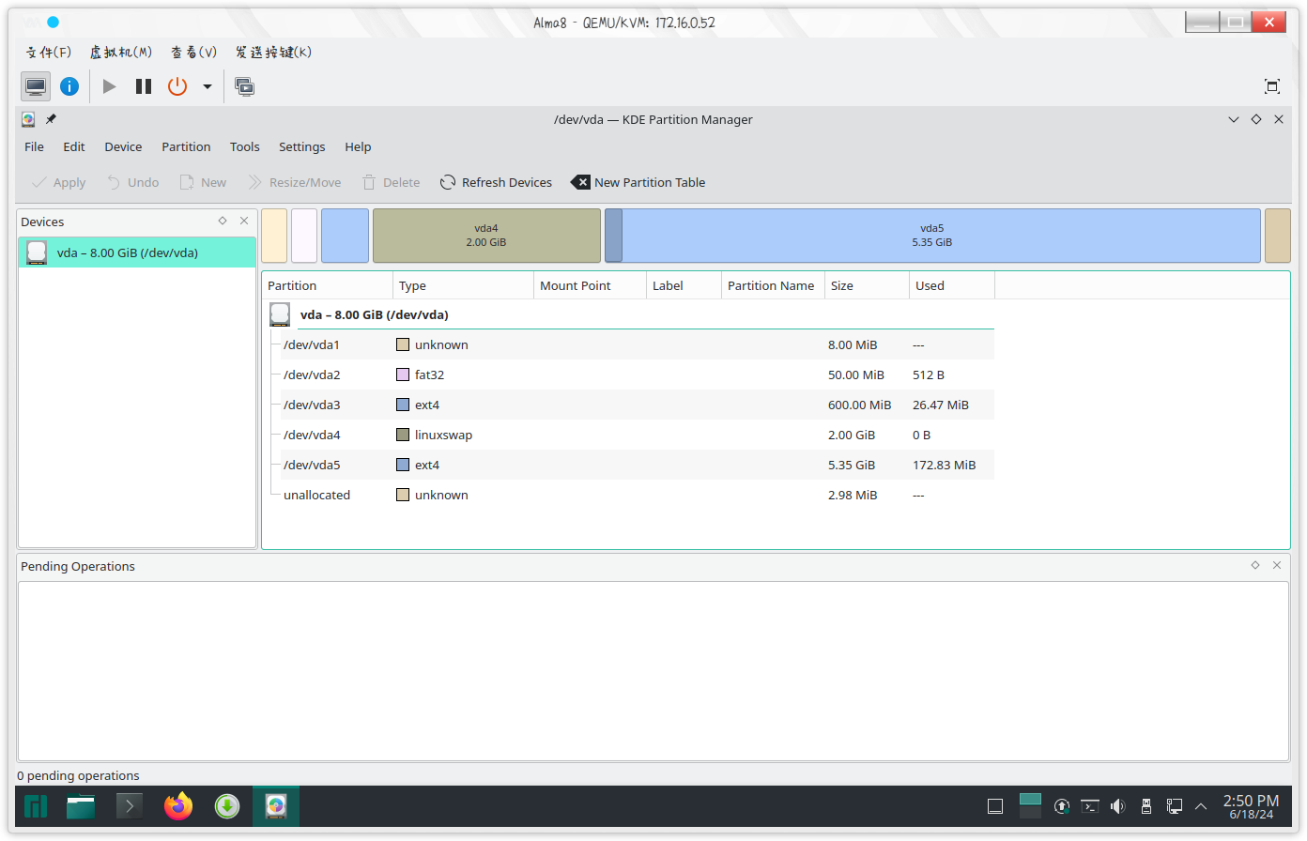Sort by the Type column header
1307x841 pixels.
coord(463,285)
